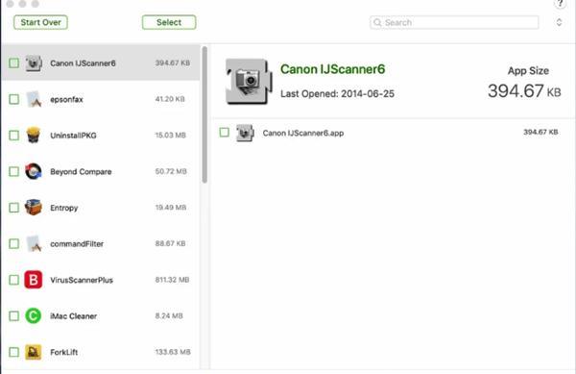
Task: Check the epsonfax checkbox
Action: tap(14, 99)
